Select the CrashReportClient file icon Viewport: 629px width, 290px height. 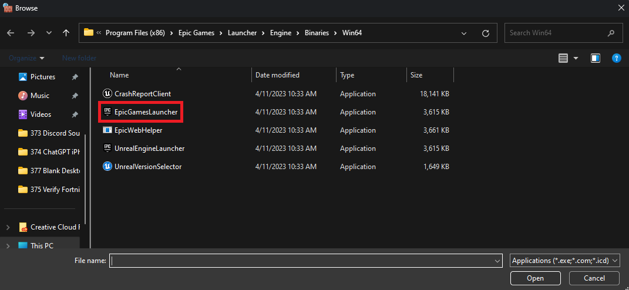pos(107,93)
